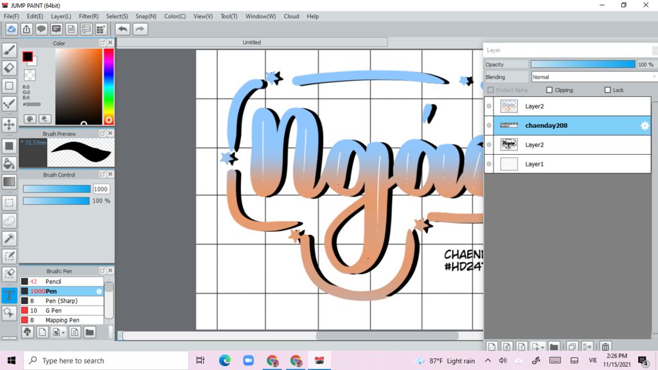
Task: Toggle the Clipping checkbox
Action: (x=549, y=90)
